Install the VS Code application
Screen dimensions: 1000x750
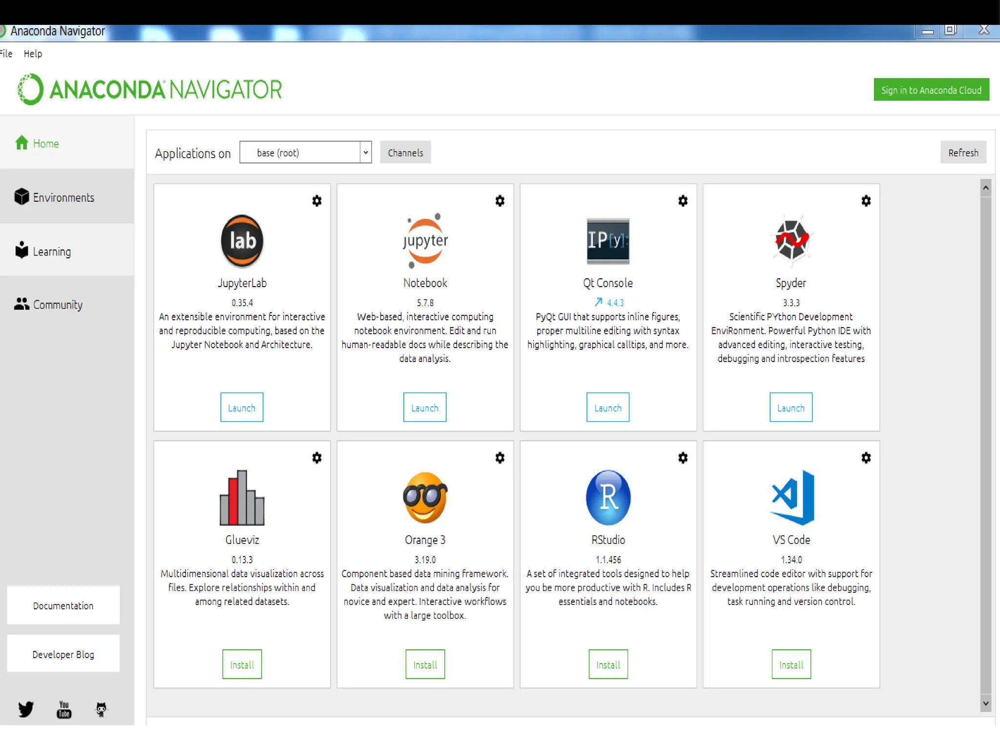(791, 664)
